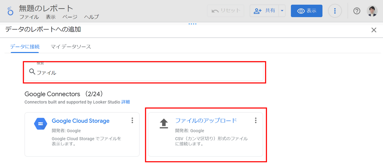Screen dimensions: 383x164
Task: Click the search field containing ファイル
Action: tap(144, 72)
